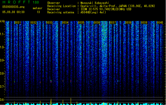The height and width of the screenshot is (105, 166).
Task: Select the 0034 time marker
Action: click(65, 23)
